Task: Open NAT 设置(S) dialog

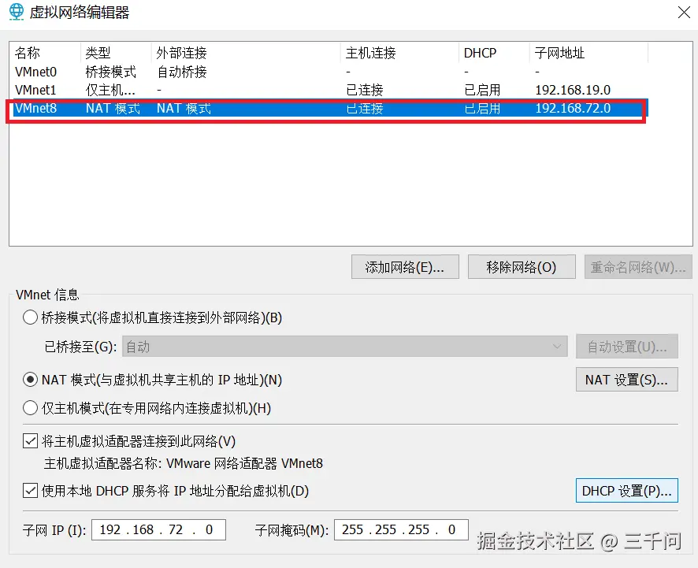Action: pyautogui.click(x=626, y=379)
